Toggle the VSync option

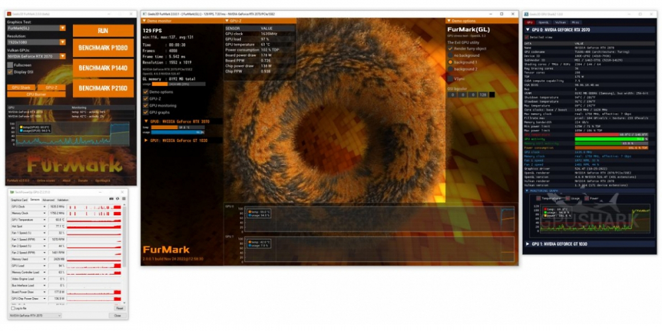pos(450,79)
